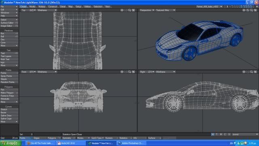
Task: Expand the SubD-Type dropdown
Action: point(97,138)
